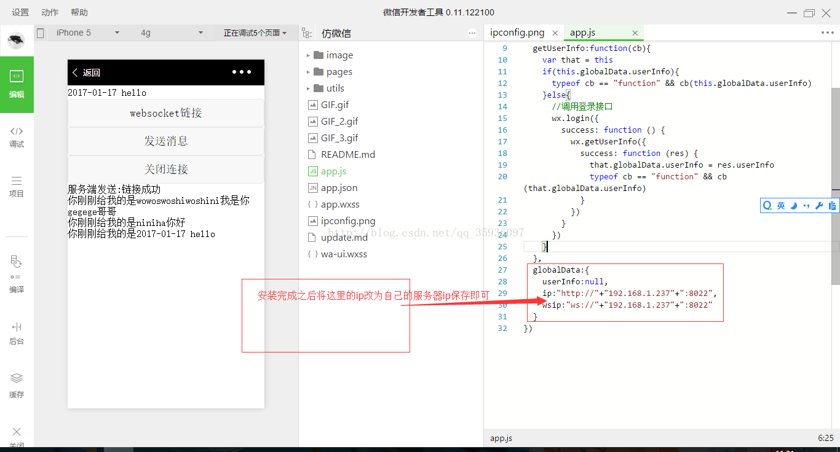Click the userInfo:null line

click(575, 282)
